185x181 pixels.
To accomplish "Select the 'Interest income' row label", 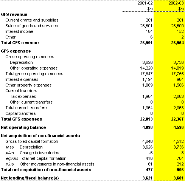I will point(19,31).
